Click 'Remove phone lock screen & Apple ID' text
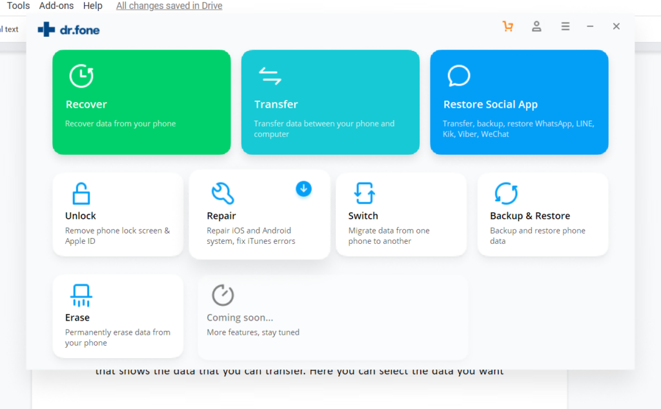The height and width of the screenshot is (409, 661). click(x=117, y=236)
